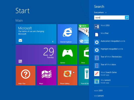134x100 pixels.
Task: Open the Help+Tips tile
Action: (x=26, y=75)
